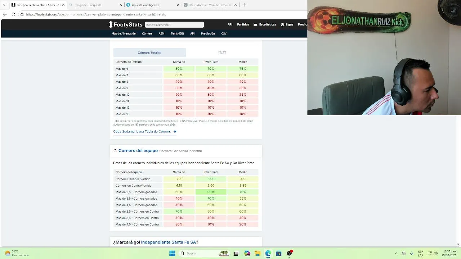Click the Windows taskbar Buscar box
Viewport: 461px width, 259px height.
204,253
